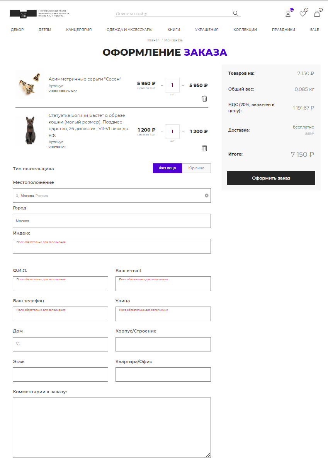Increase quantity of the Сесен earrings

coord(183,85)
